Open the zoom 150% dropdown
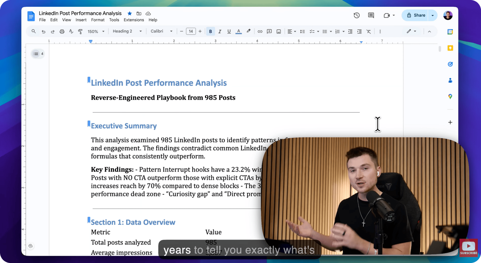 [x=96, y=32]
